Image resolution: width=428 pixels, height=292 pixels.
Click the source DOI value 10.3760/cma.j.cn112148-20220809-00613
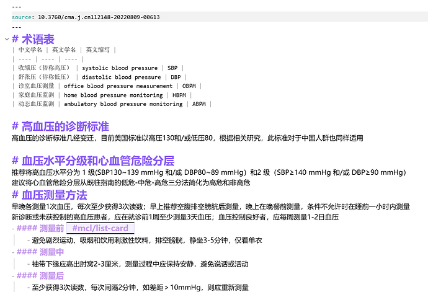click(x=99, y=17)
